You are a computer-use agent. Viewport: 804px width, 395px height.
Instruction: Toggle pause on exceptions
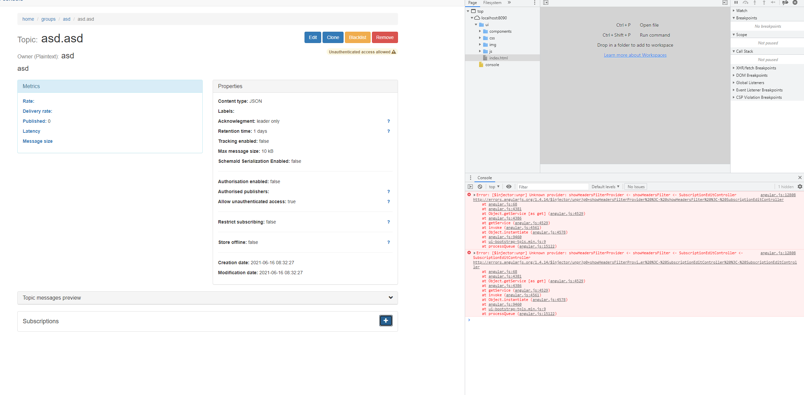click(x=795, y=3)
